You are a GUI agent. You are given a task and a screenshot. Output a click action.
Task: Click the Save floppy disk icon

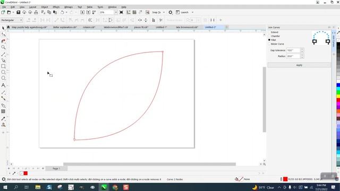coord(19,12)
